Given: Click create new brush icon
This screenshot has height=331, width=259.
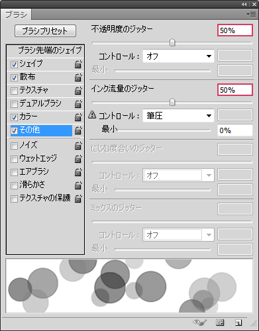Looking at the screenshot, I should 238,322.
